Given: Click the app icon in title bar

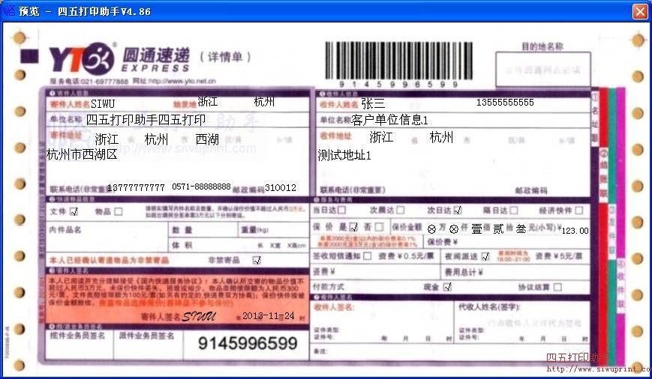Looking at the screenshot, I should click(8, 10).
